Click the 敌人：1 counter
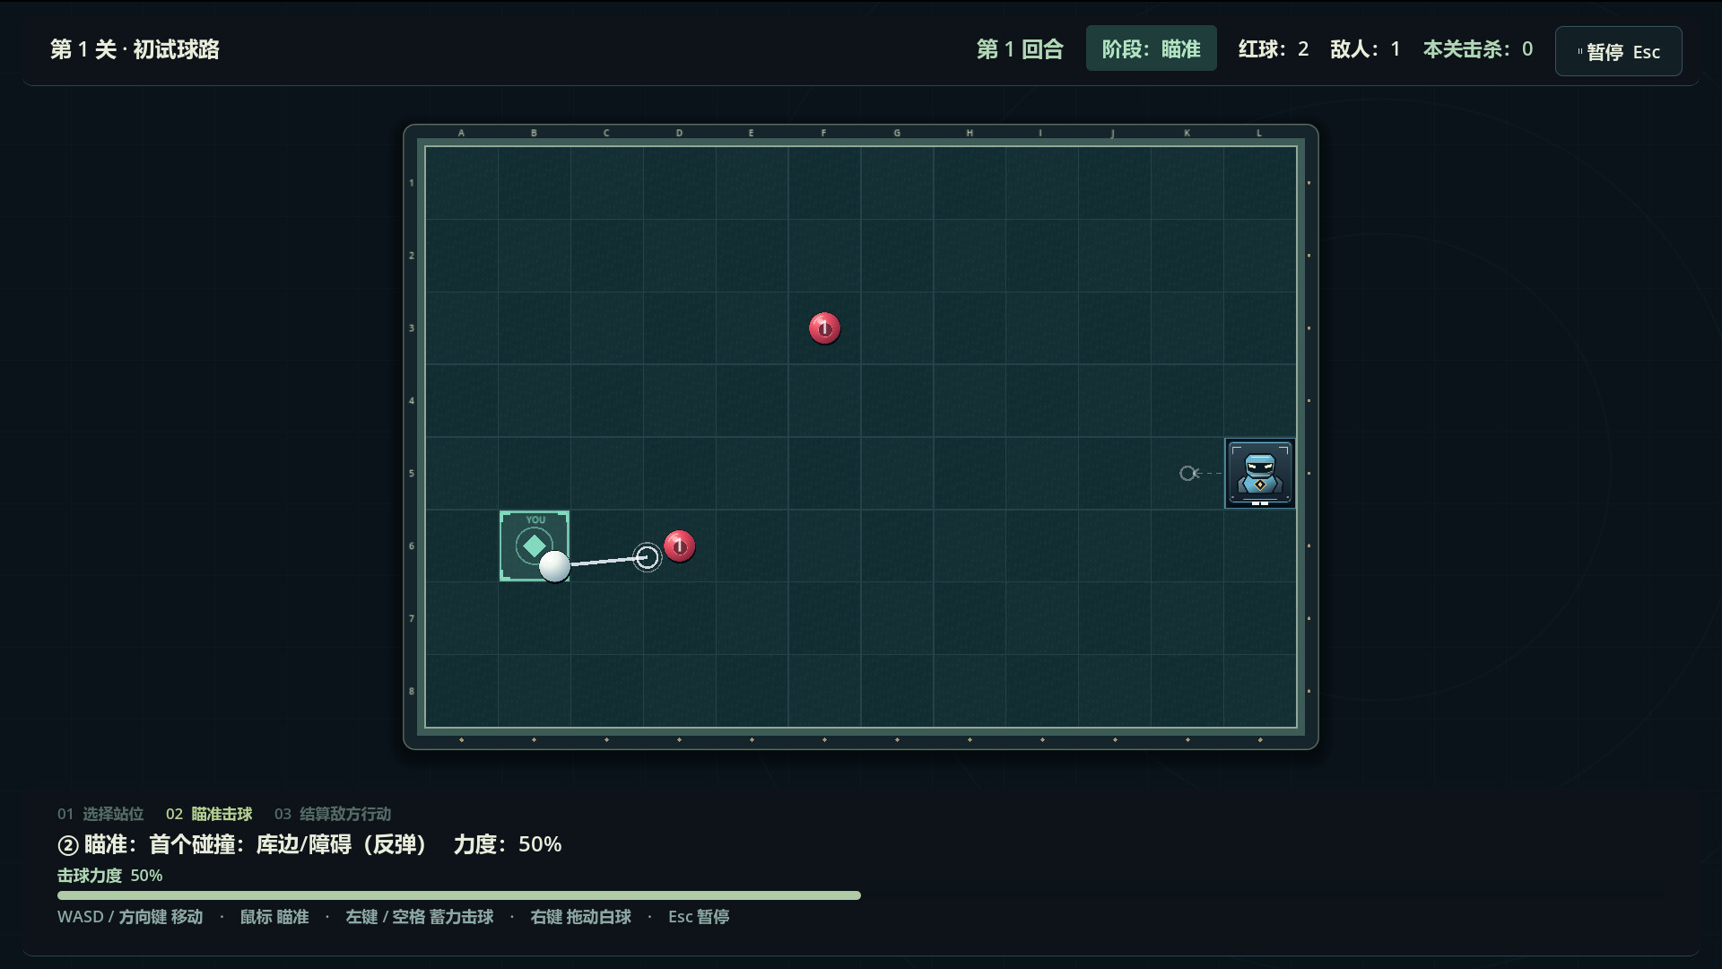 1365,49
